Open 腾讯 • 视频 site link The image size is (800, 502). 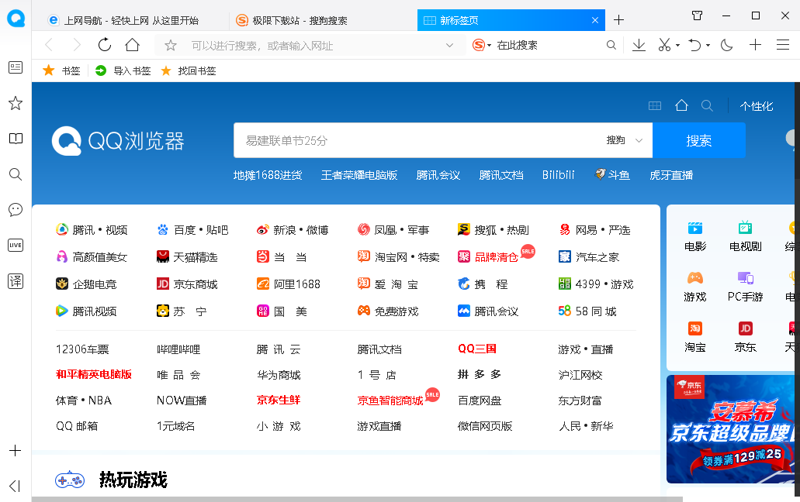pos(92,230)
